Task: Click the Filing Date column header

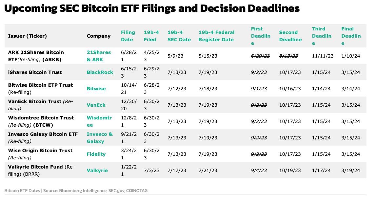Action: pyautogui.click(x=128, y=36)
